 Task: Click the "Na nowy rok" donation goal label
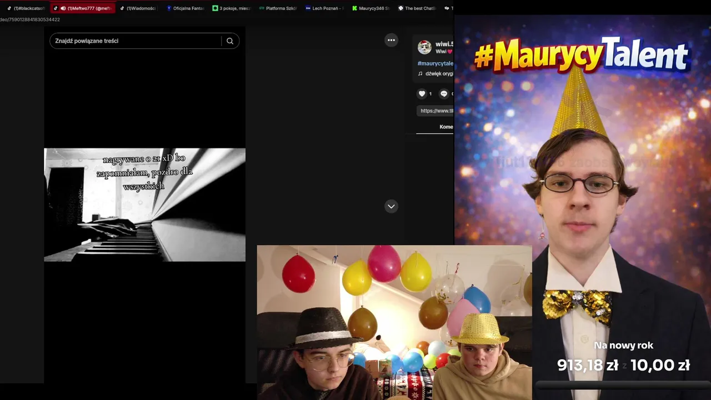point(623,346)
